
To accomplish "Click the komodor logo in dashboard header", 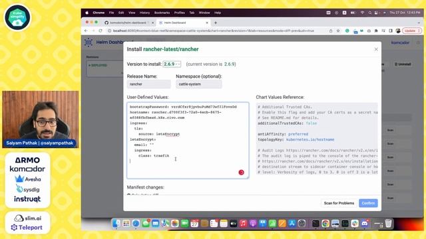I will coord(400,42).
